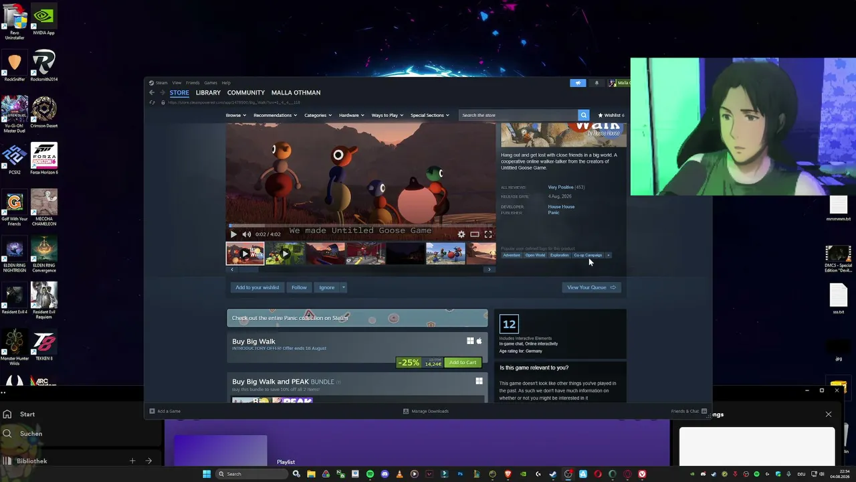Expand the Categories dropdown
This screenshot has height=482, width=856.
pos(318,115)
